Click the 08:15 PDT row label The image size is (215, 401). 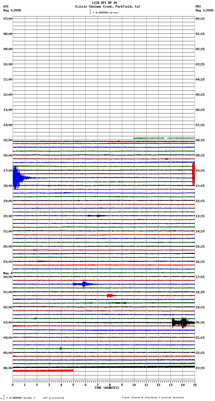pyautogui.click(x=200, y=140)
